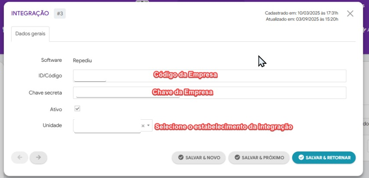Save with the Salvar & Retornar button
369x178 pixels.
point(324,158)
